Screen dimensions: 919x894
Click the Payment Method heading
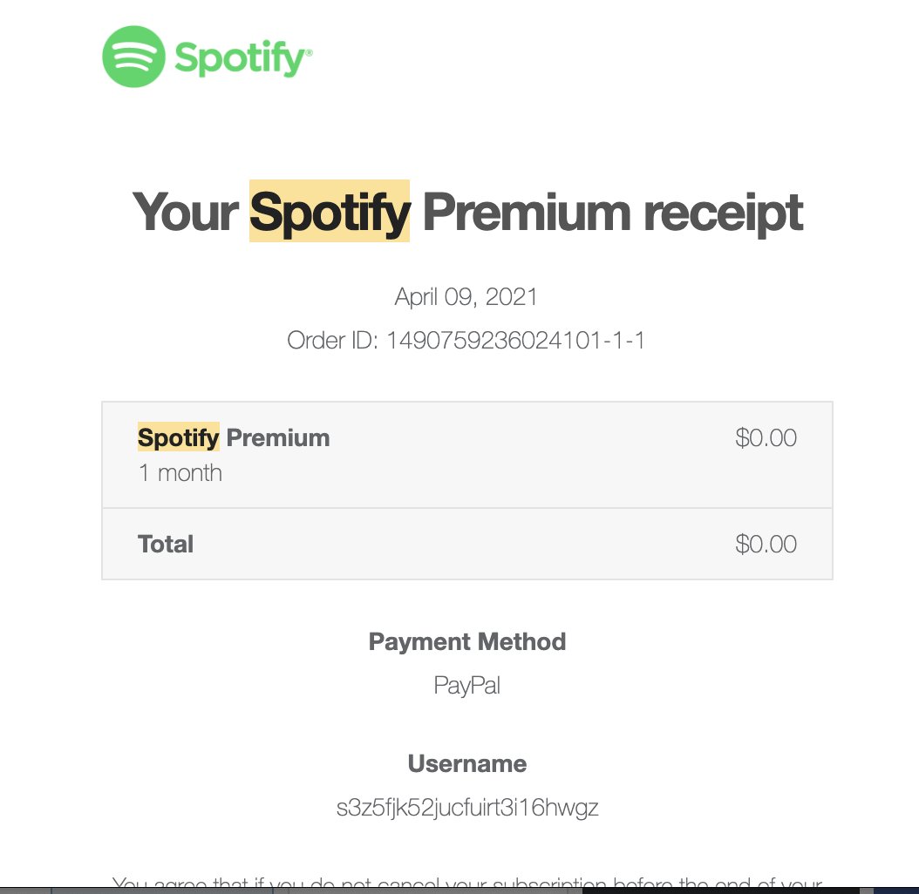tap(467, 642)
